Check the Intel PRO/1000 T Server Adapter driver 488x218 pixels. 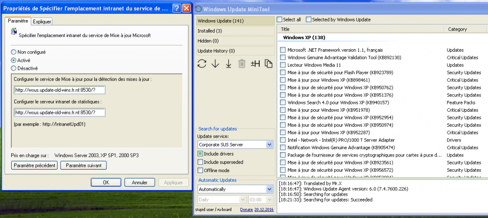coord(283,140)
